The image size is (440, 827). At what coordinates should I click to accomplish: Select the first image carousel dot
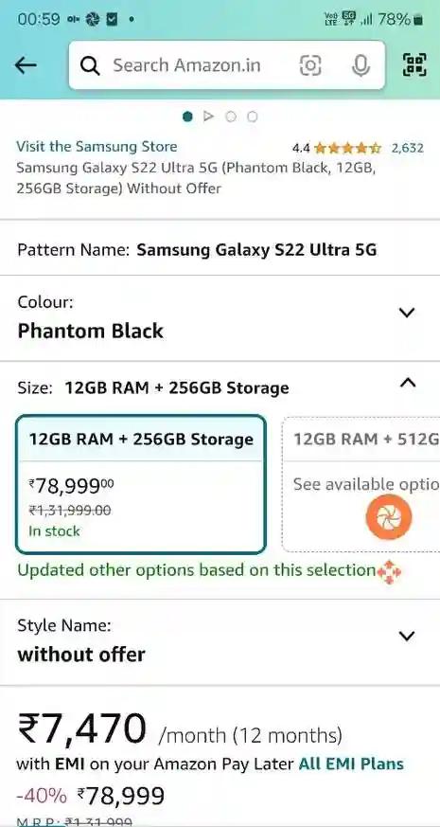tap(187, 116)
